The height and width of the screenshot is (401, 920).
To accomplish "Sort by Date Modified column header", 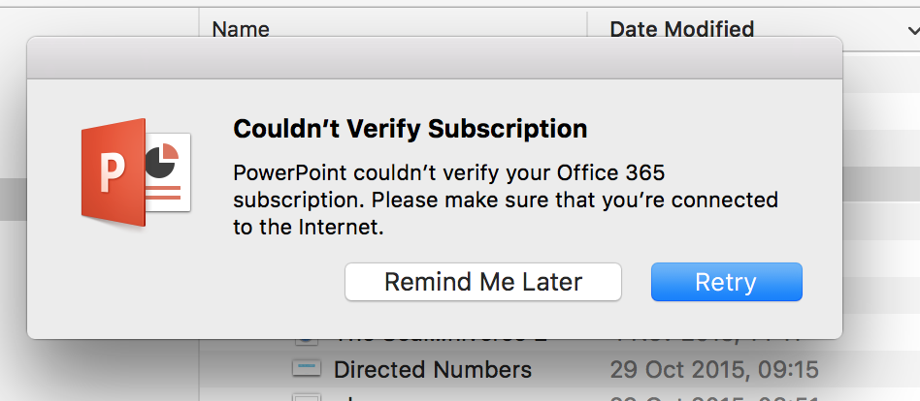I will click(682, 29).
